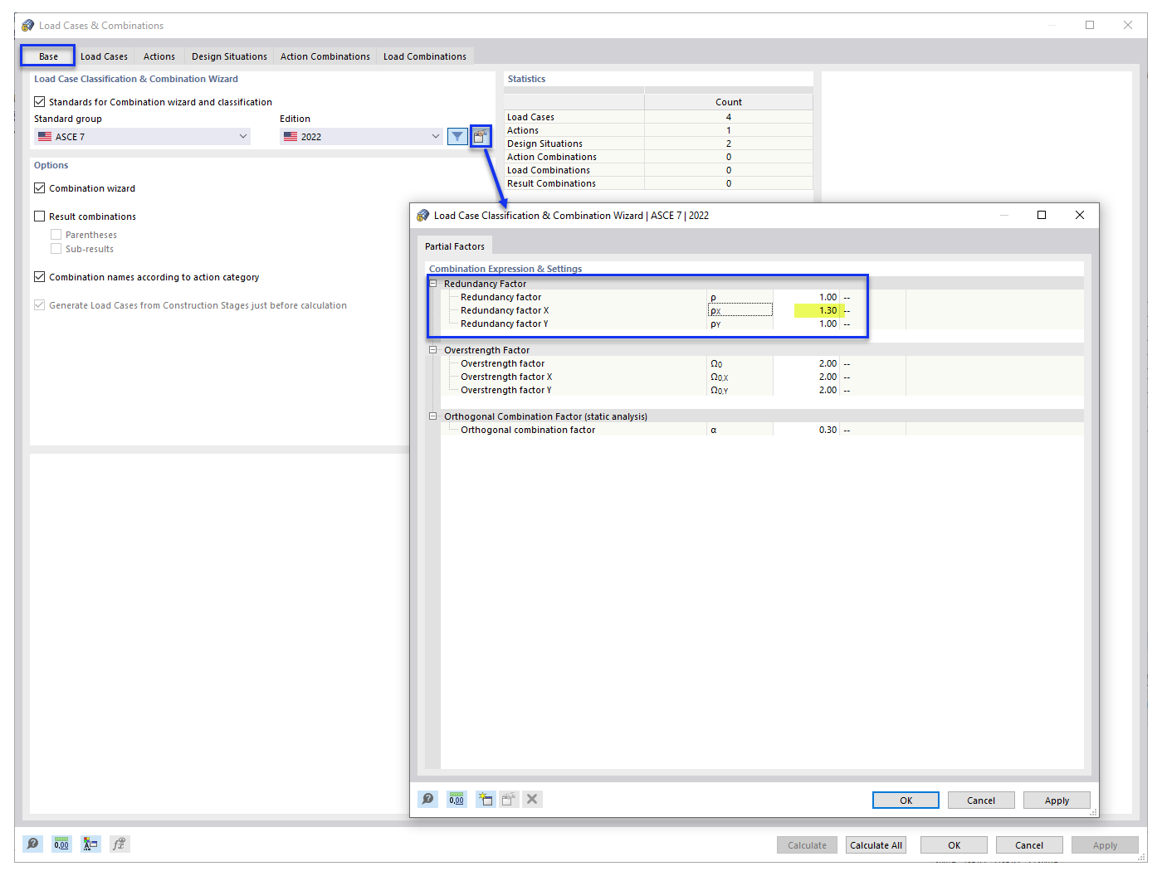Collapse the Orthogonal Combination Factor group
The height and width of the screenshot is (871, 1162).
(432, 416)
